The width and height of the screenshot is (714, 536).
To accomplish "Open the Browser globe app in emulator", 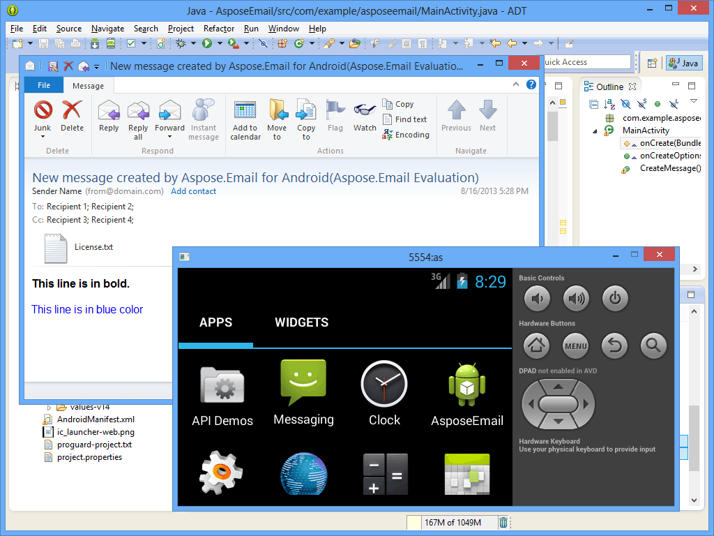I will (304, 474).
